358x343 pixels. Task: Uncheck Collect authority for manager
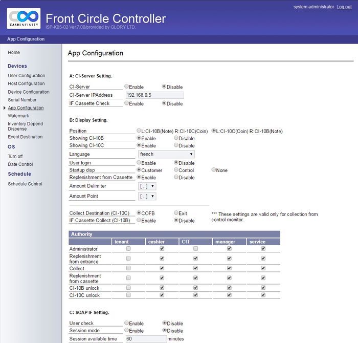coord(229,268)
